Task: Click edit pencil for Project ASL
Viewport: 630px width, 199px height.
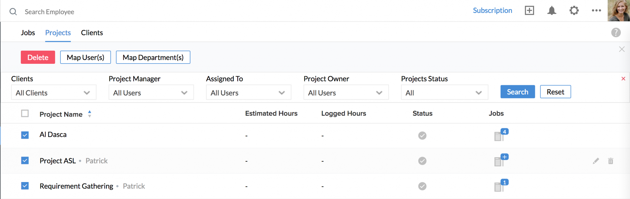Action: pos(596,161)
